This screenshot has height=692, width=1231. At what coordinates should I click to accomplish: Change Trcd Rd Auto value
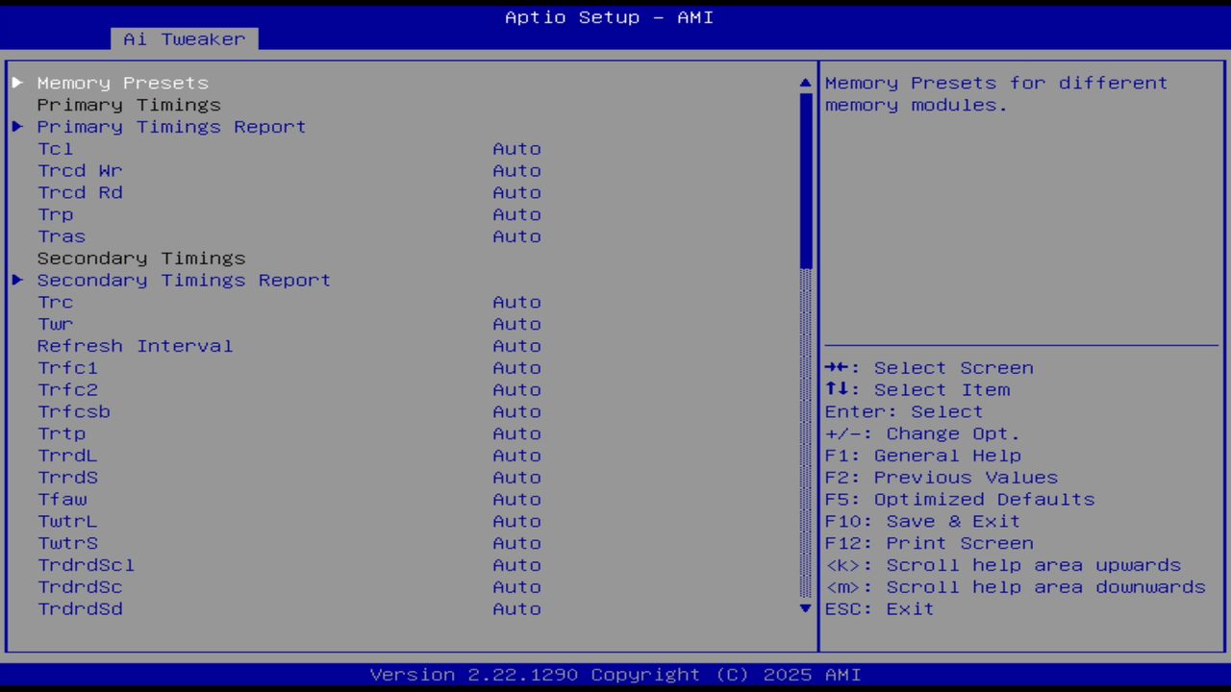pyautogui.click(x=516, y=192)
